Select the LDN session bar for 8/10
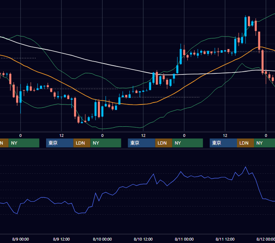This screenshot has width=275, height=243. (164, 143)
